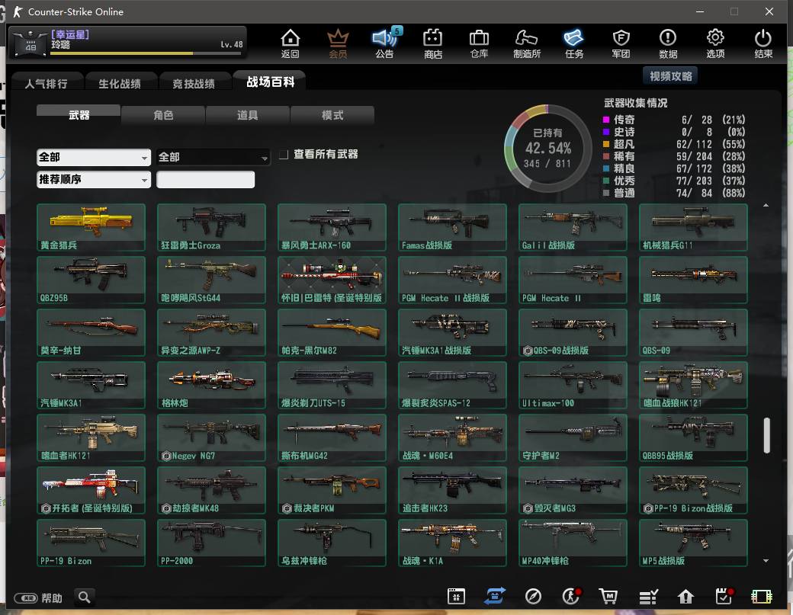Open the 数据 data icon
Viewport: 793px width, 615px height.
pyautogui.click(x=668, y=43)
